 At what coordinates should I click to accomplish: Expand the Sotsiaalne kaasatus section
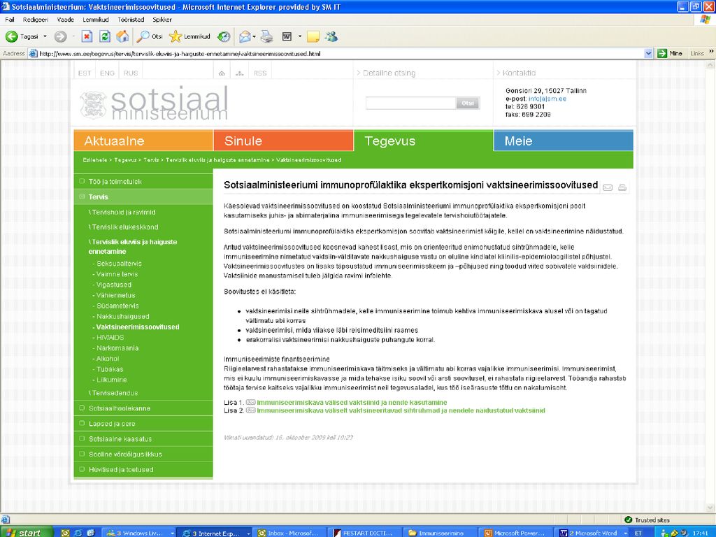pos(83,439)
